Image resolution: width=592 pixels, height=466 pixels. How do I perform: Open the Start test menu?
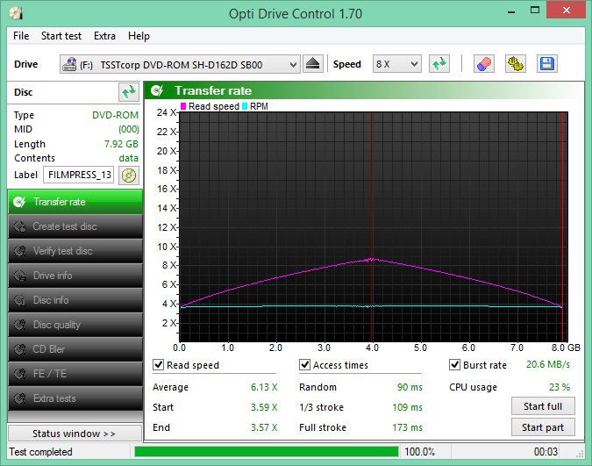pos(61,36)
